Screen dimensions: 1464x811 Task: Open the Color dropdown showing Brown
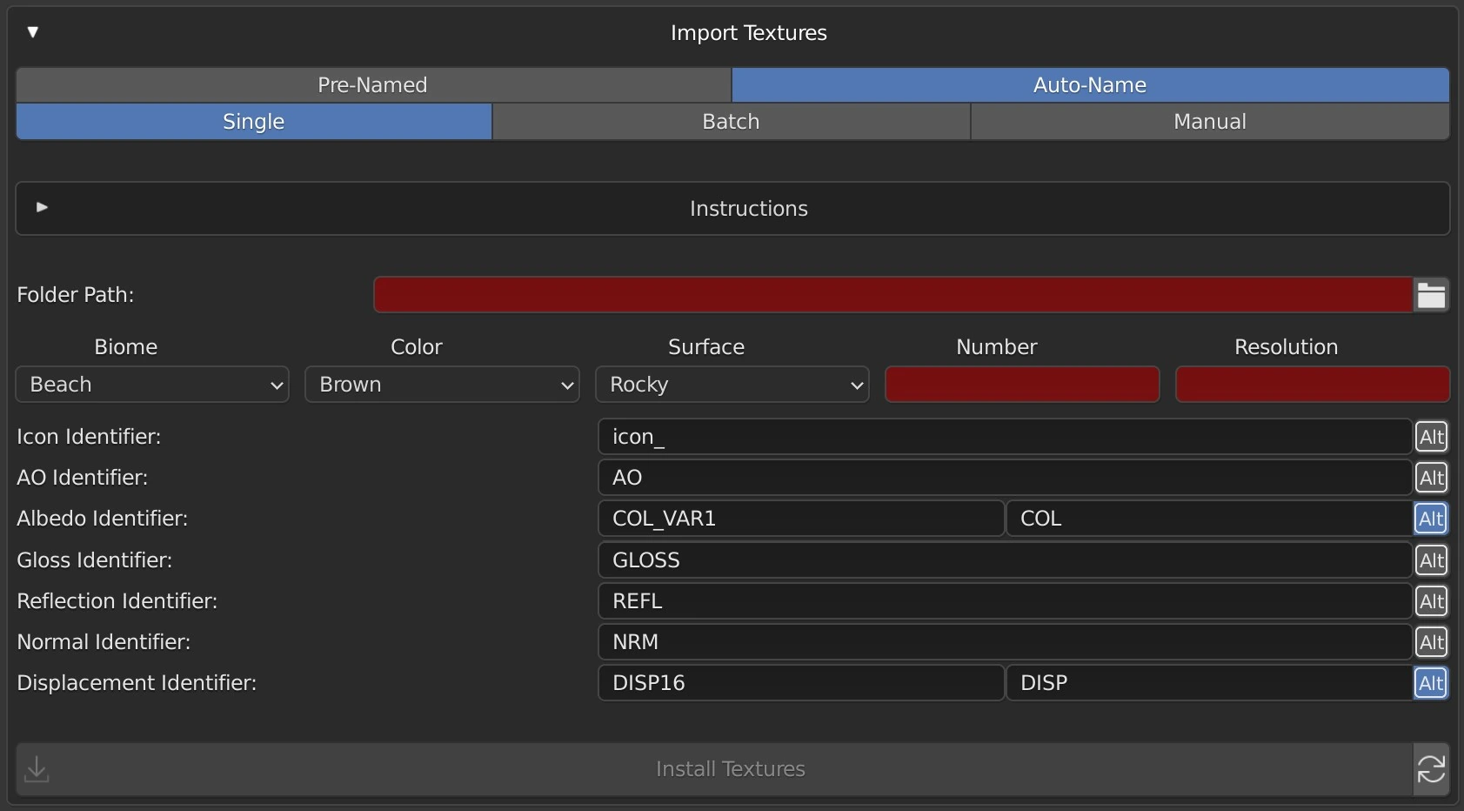click(442, 385)
